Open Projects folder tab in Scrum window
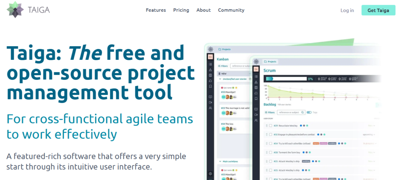The height and width of the screenshot is (180, 406). pos(270,62)
